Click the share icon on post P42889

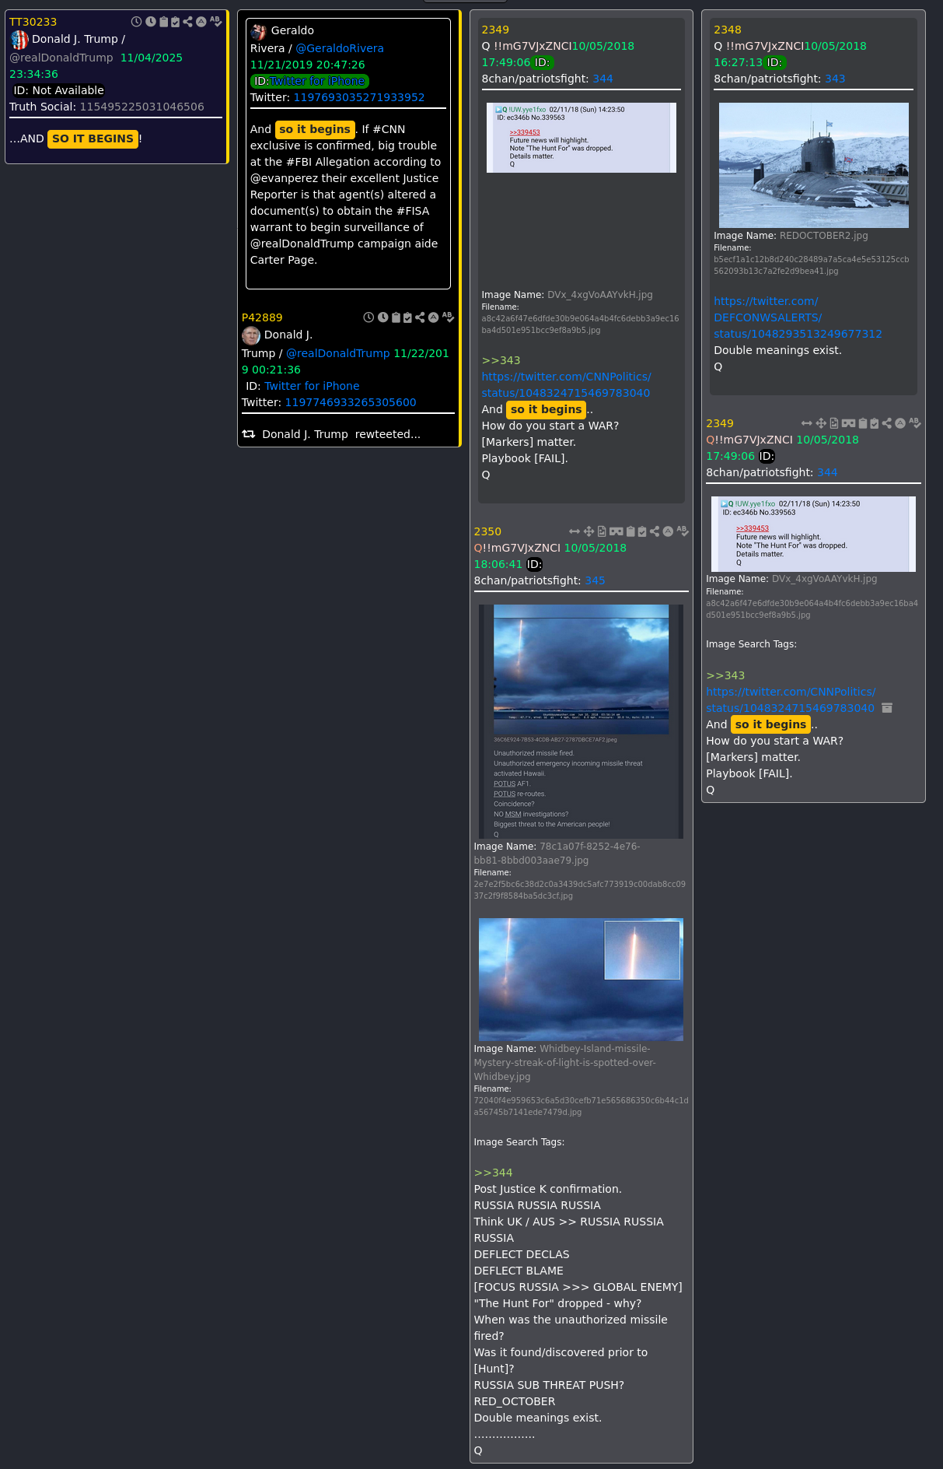pos(420,317)
